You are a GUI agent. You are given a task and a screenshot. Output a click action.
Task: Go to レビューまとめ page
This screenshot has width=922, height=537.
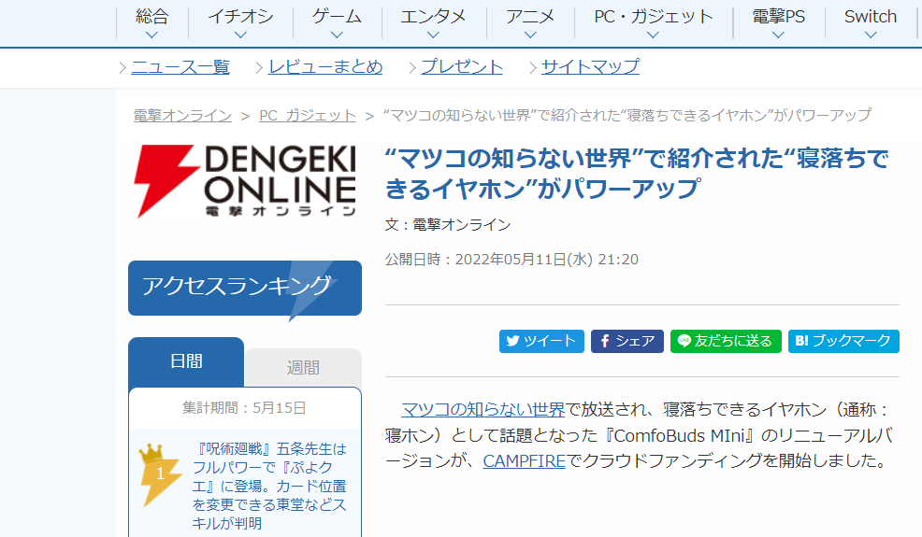click(325, 67)
